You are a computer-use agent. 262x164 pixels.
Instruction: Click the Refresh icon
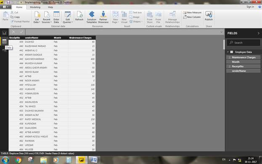79,14
